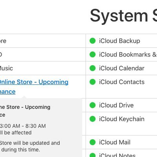This screenshot has width=157, height=157.
Task: Click 'Store will be updated and' popup text
Action: pos(30,143)
